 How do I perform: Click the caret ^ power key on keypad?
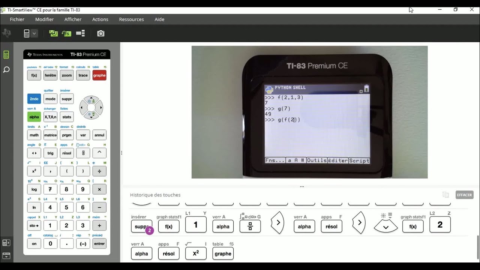[x=99, y=153]
